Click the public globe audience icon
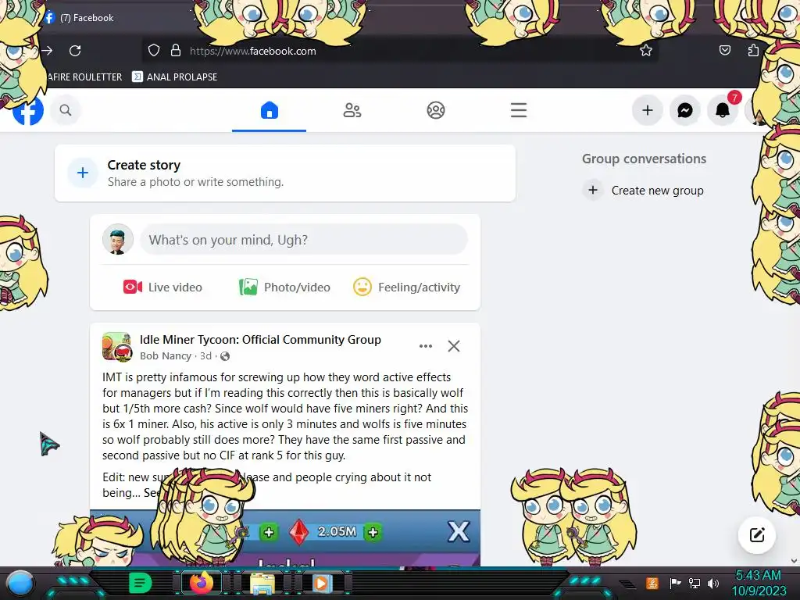The image size is (800, 600). (x=225, y=356)
